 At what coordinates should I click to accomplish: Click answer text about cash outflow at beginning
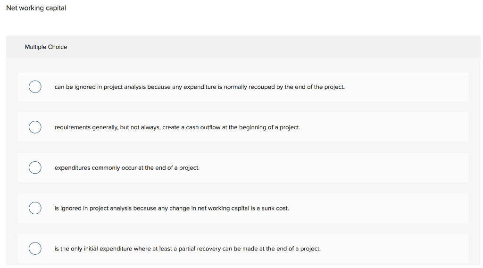(x=177, y=127)
